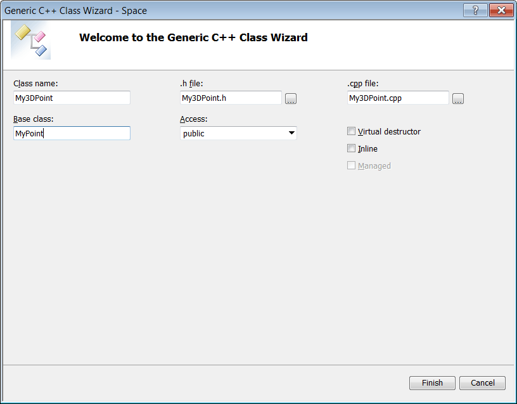Click the Cancel button
Image resolution: width=517 pixels, height=404 pixels.
coord(482,383)
